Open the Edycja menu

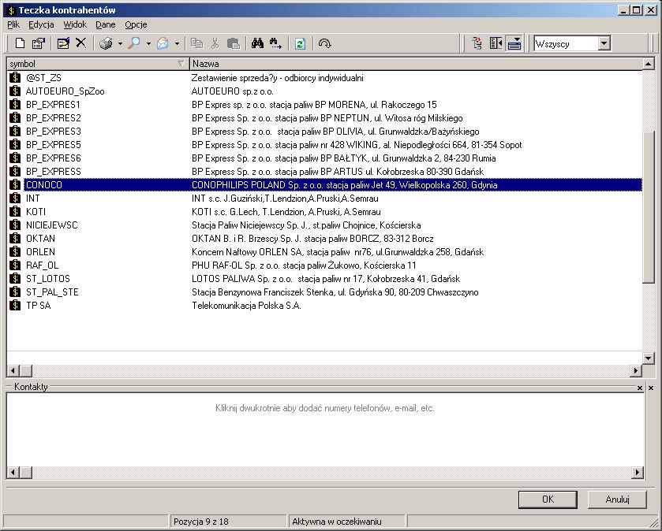click(x=41, y=24)
